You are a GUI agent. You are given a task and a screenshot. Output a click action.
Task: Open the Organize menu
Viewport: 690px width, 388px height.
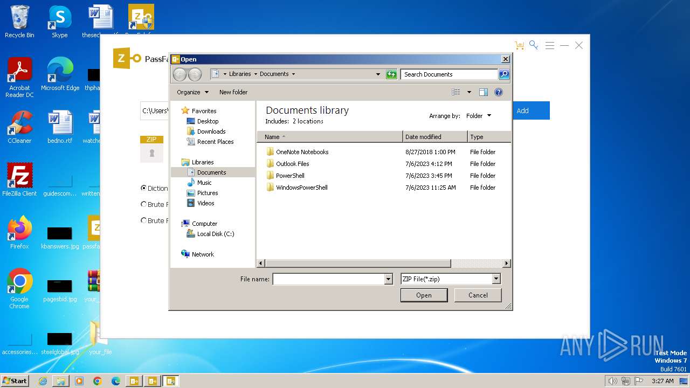pos(192,92)
